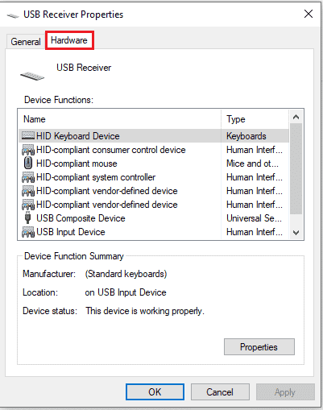The image size is (323, 410).
Task: Switch to the General tab
Action: coord(26,42)
